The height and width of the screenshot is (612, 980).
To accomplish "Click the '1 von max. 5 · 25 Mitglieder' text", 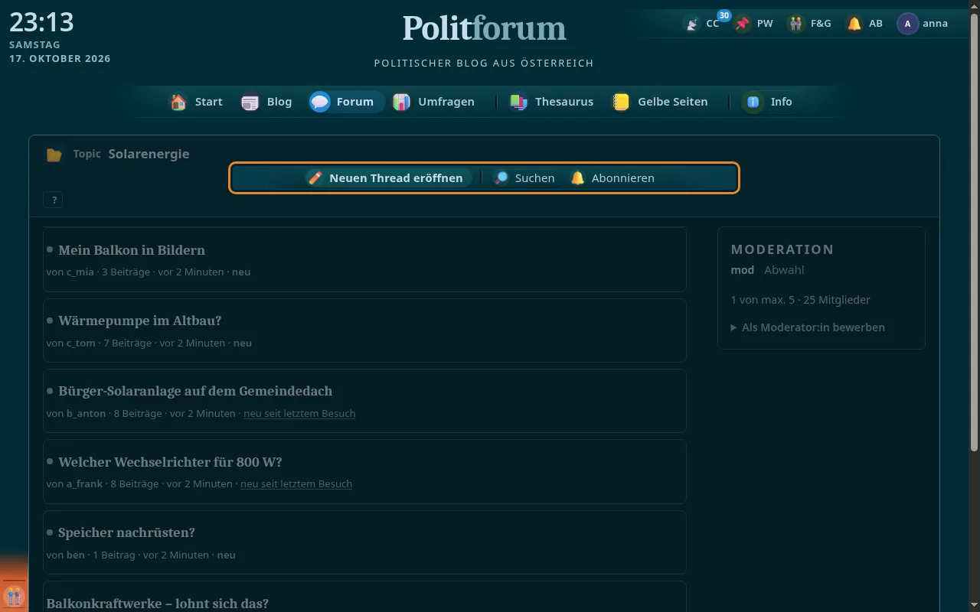I will (800, 300).
